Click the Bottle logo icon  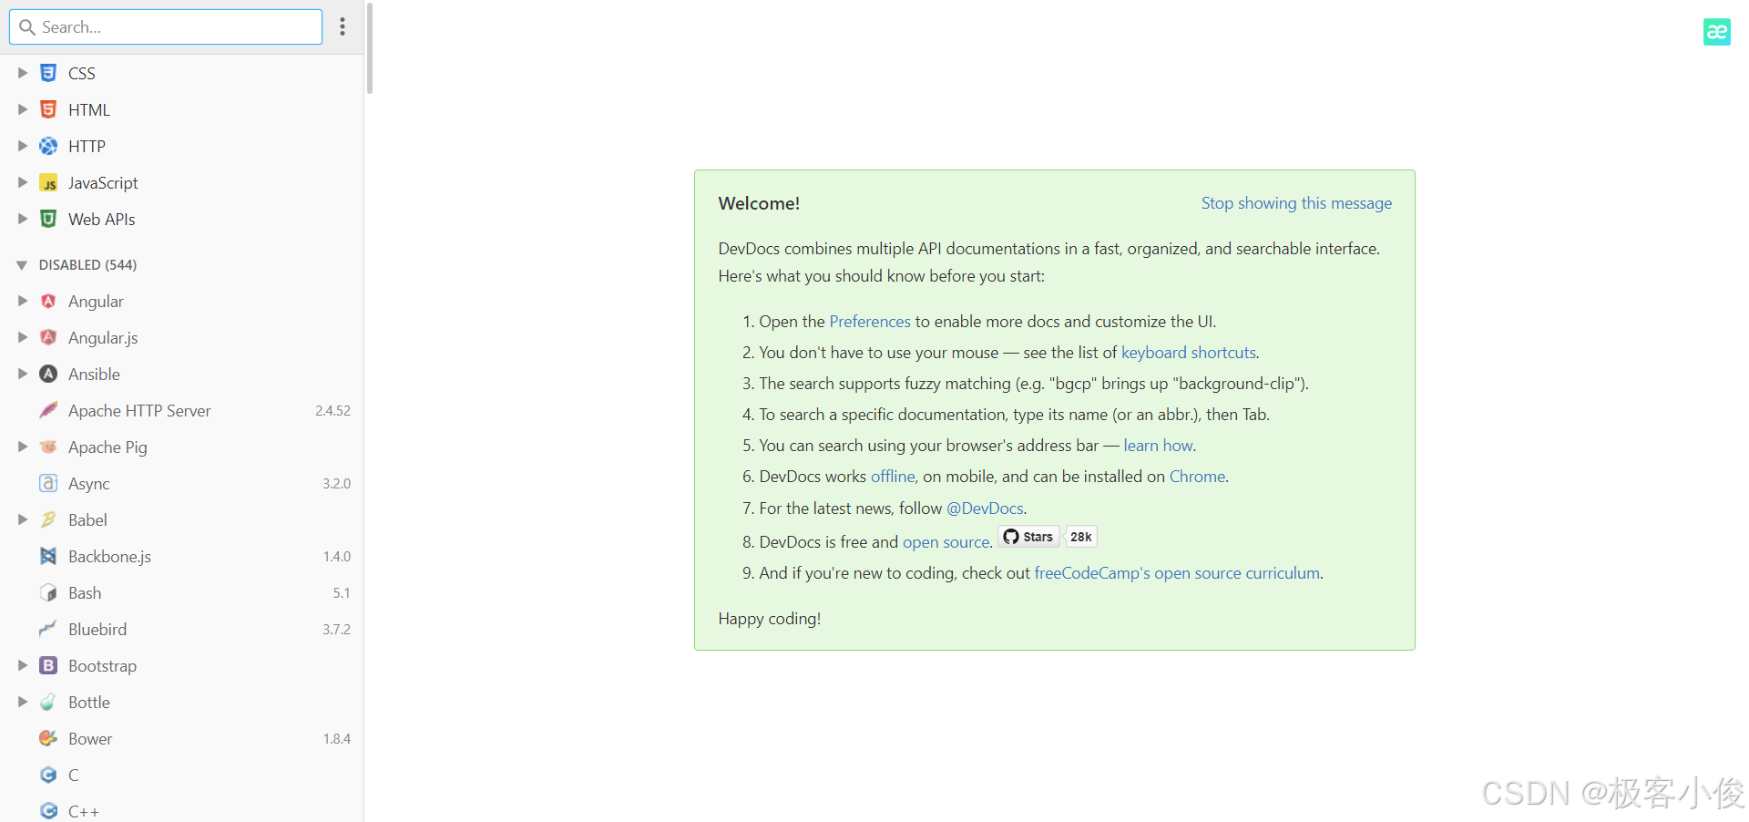click(48, 702)
